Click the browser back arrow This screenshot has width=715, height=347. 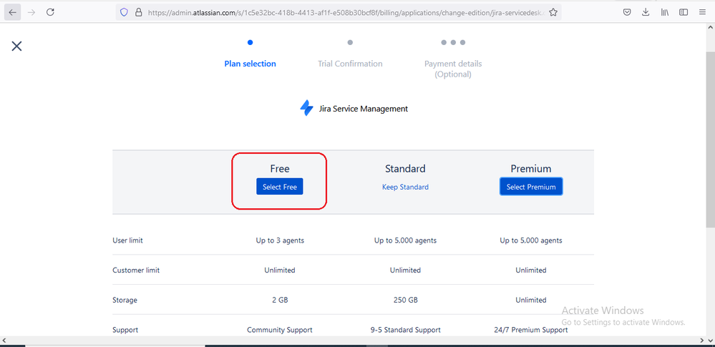pos(13,12)
